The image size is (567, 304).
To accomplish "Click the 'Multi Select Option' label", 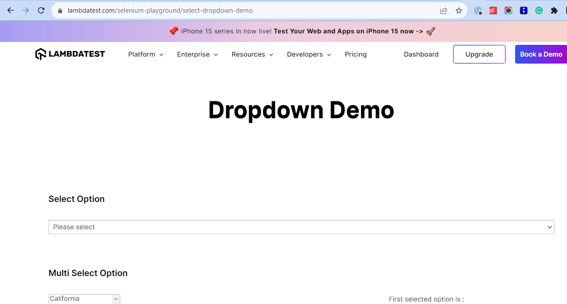I will (x=88, y=273).
